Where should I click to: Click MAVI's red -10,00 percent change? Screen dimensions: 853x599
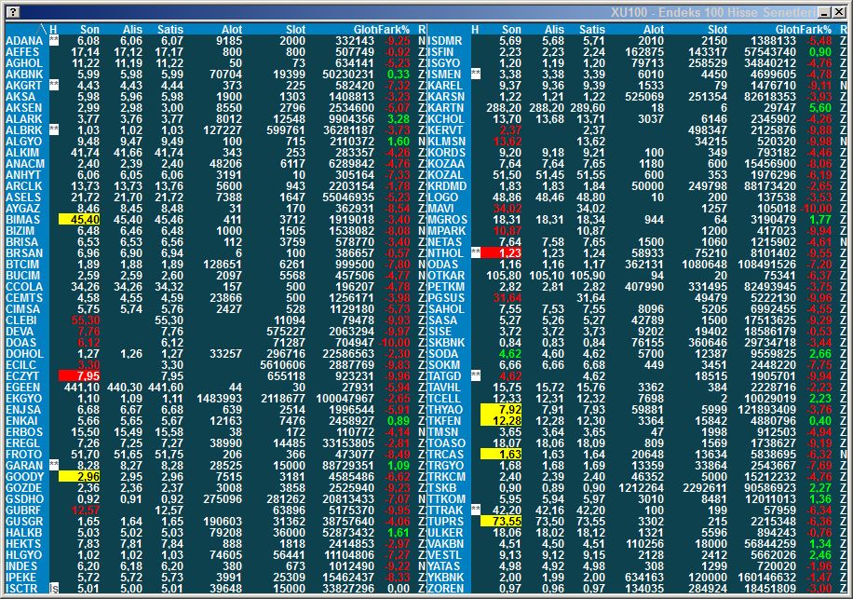point(817,208)
